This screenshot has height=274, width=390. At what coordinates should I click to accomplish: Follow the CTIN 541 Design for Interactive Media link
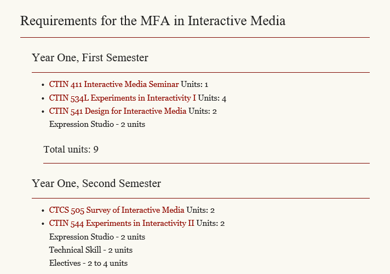click(118, 111)
